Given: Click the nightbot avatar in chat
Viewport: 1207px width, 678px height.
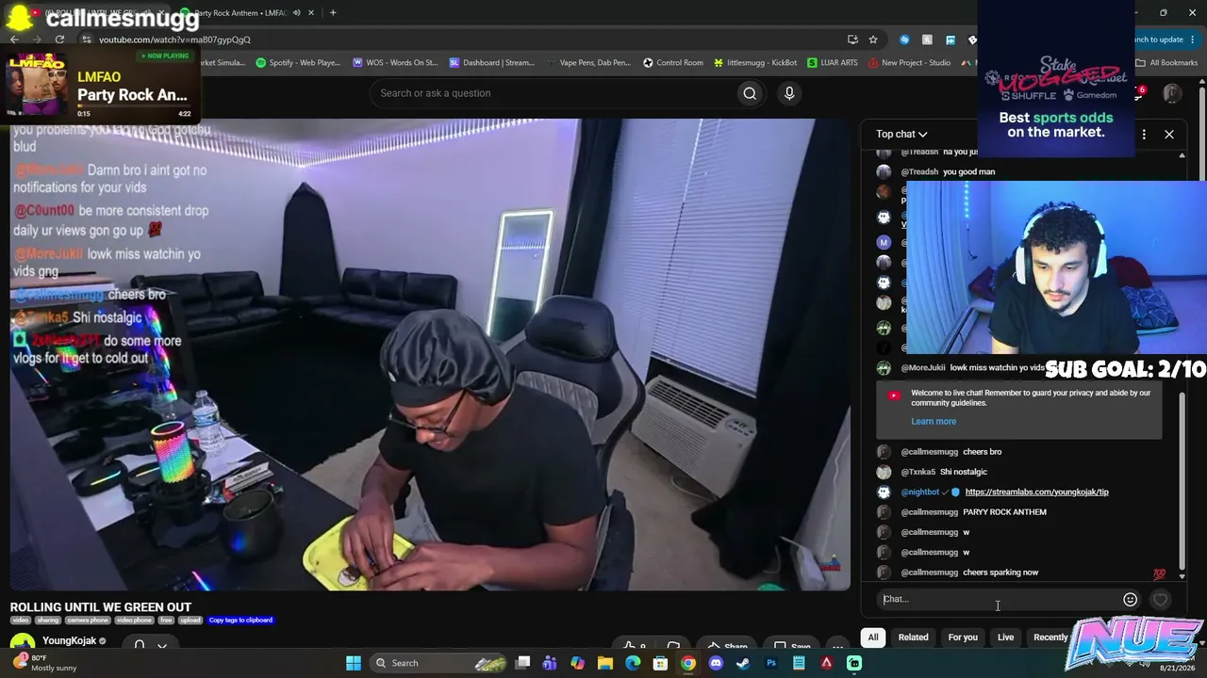Looking at the screenshot, I should pyautogui.click(x=884, y=492).
